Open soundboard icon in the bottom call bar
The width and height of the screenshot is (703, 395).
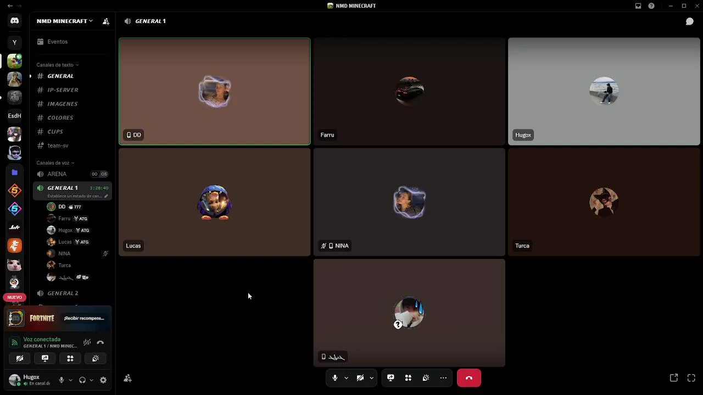click(426, 378)
